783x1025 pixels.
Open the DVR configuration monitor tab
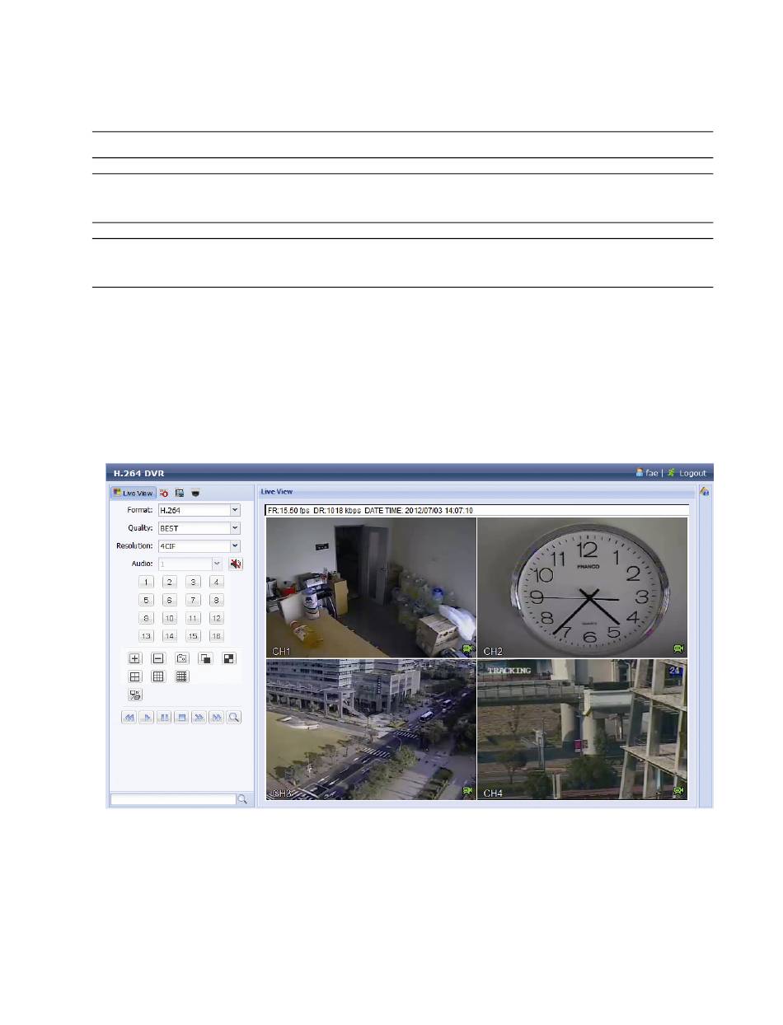[x=179, y=493]
